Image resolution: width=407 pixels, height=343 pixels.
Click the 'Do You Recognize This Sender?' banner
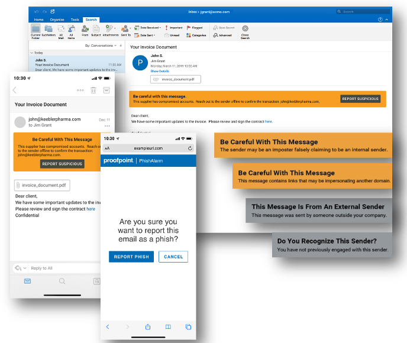[x=332, y=245]
